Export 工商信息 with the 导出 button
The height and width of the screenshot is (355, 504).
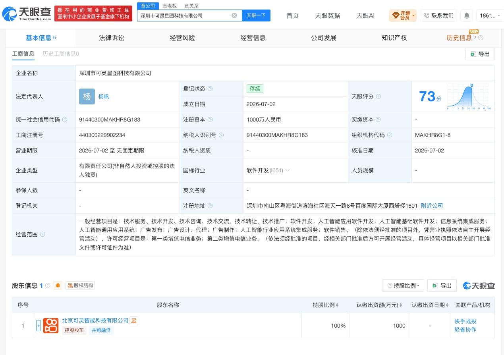pyautogui.click(x=480, y=54)
